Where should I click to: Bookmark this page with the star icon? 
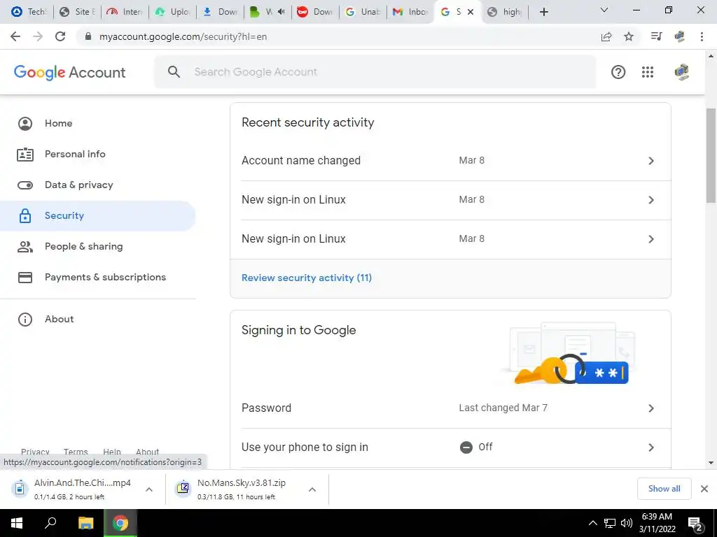coord(629,36)
